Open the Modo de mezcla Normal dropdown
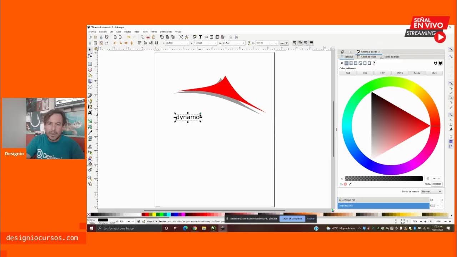457x257 pixels. tap(431, 192)
